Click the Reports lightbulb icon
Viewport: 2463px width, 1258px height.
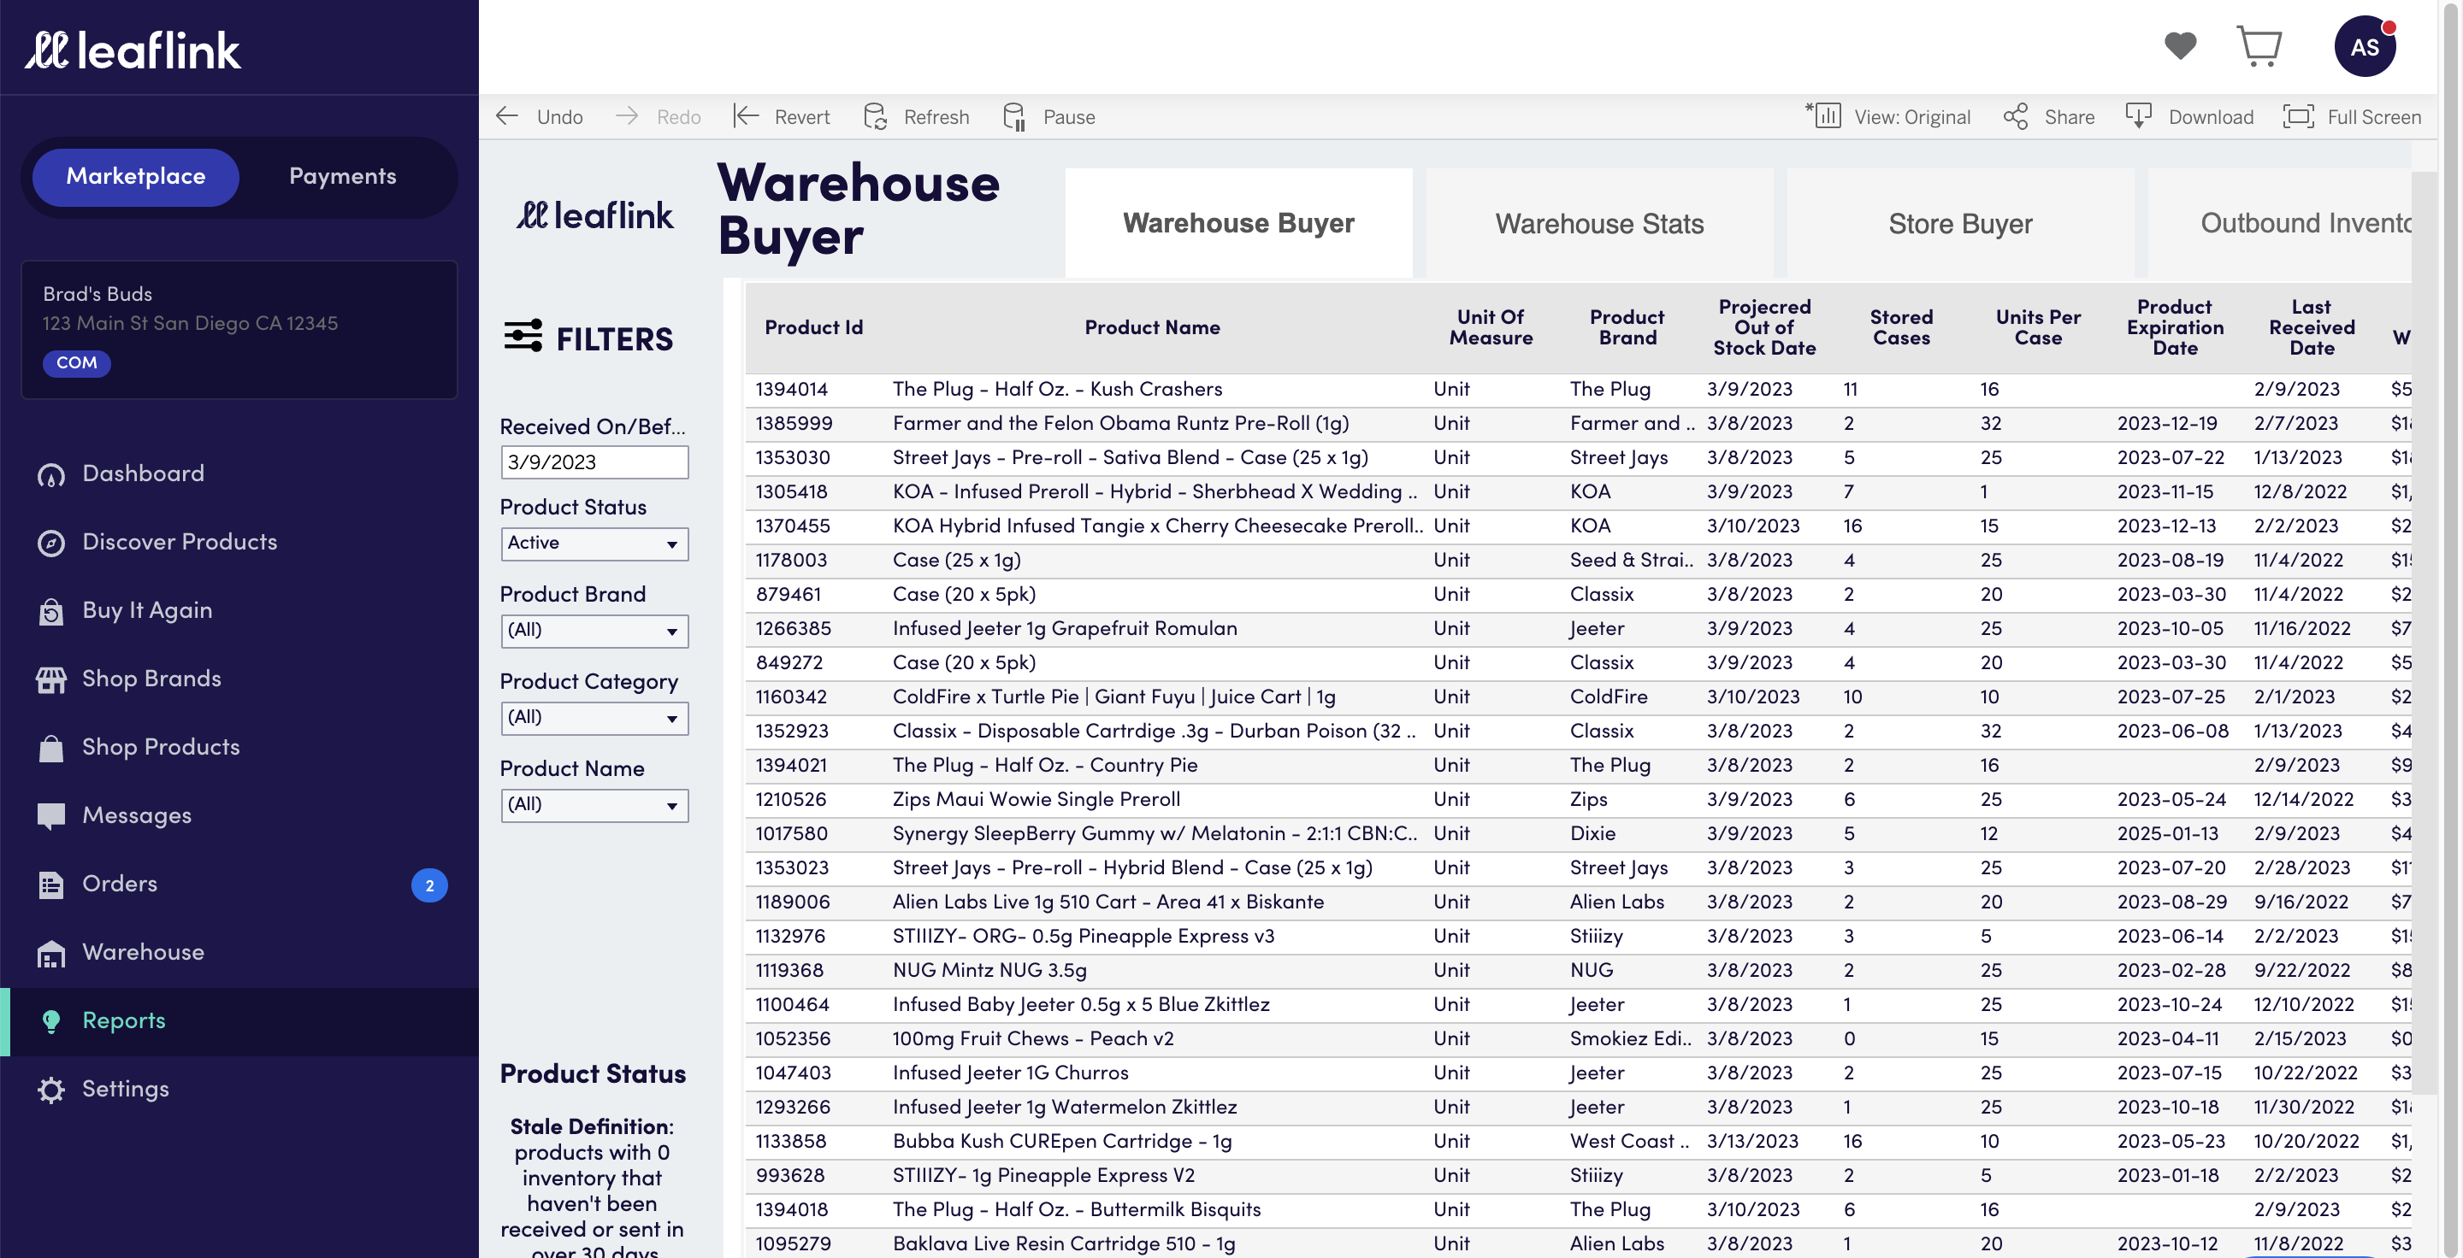tap(51, 1021)
